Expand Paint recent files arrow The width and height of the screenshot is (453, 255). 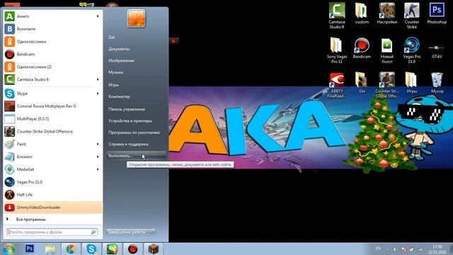(98, 144)
